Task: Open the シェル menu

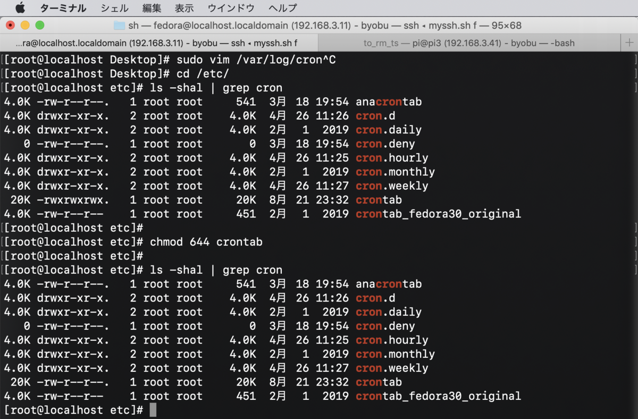Action: coord(114,8)
